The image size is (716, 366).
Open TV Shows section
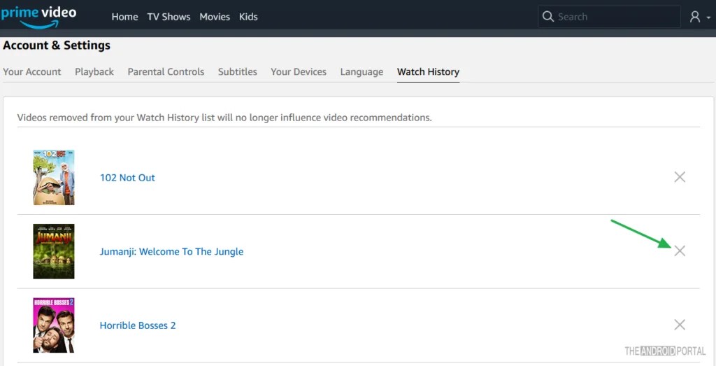pyautogui.click(x=169, y=17)
